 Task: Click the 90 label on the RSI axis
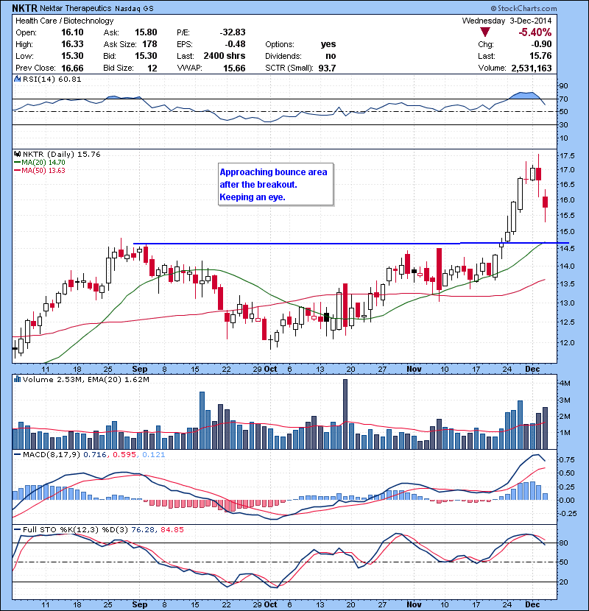coord(564,85)
